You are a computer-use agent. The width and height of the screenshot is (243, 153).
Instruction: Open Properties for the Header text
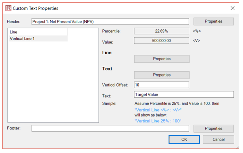point(214,21)
